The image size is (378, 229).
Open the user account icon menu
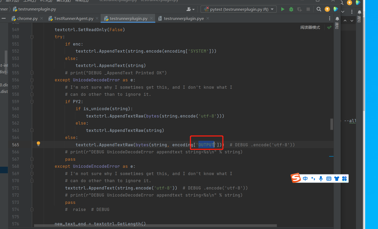(190, 9)
